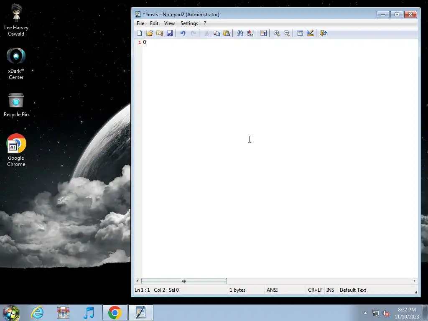Select the xDark Center desktop icon
This screenshot has width=428, height=321.
tap(16, 64)
